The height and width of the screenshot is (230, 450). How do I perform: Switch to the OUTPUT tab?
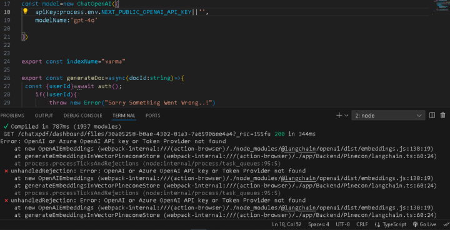click(44, 116)
